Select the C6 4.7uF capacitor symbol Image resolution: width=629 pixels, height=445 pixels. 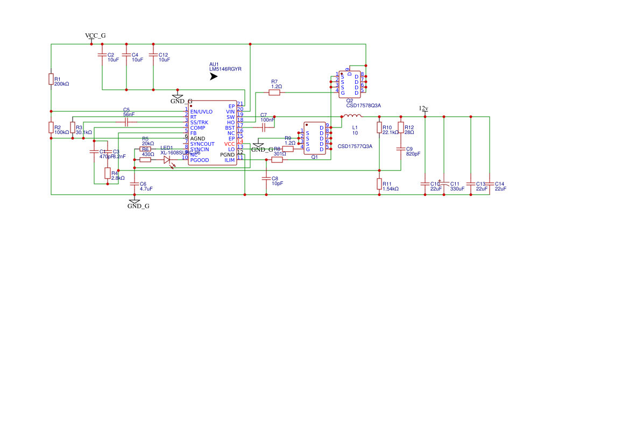tap(135, 184)
